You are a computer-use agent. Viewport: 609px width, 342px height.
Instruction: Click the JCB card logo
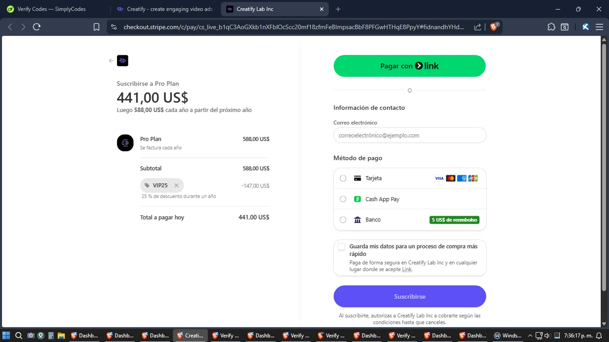[x=473, y=179]
